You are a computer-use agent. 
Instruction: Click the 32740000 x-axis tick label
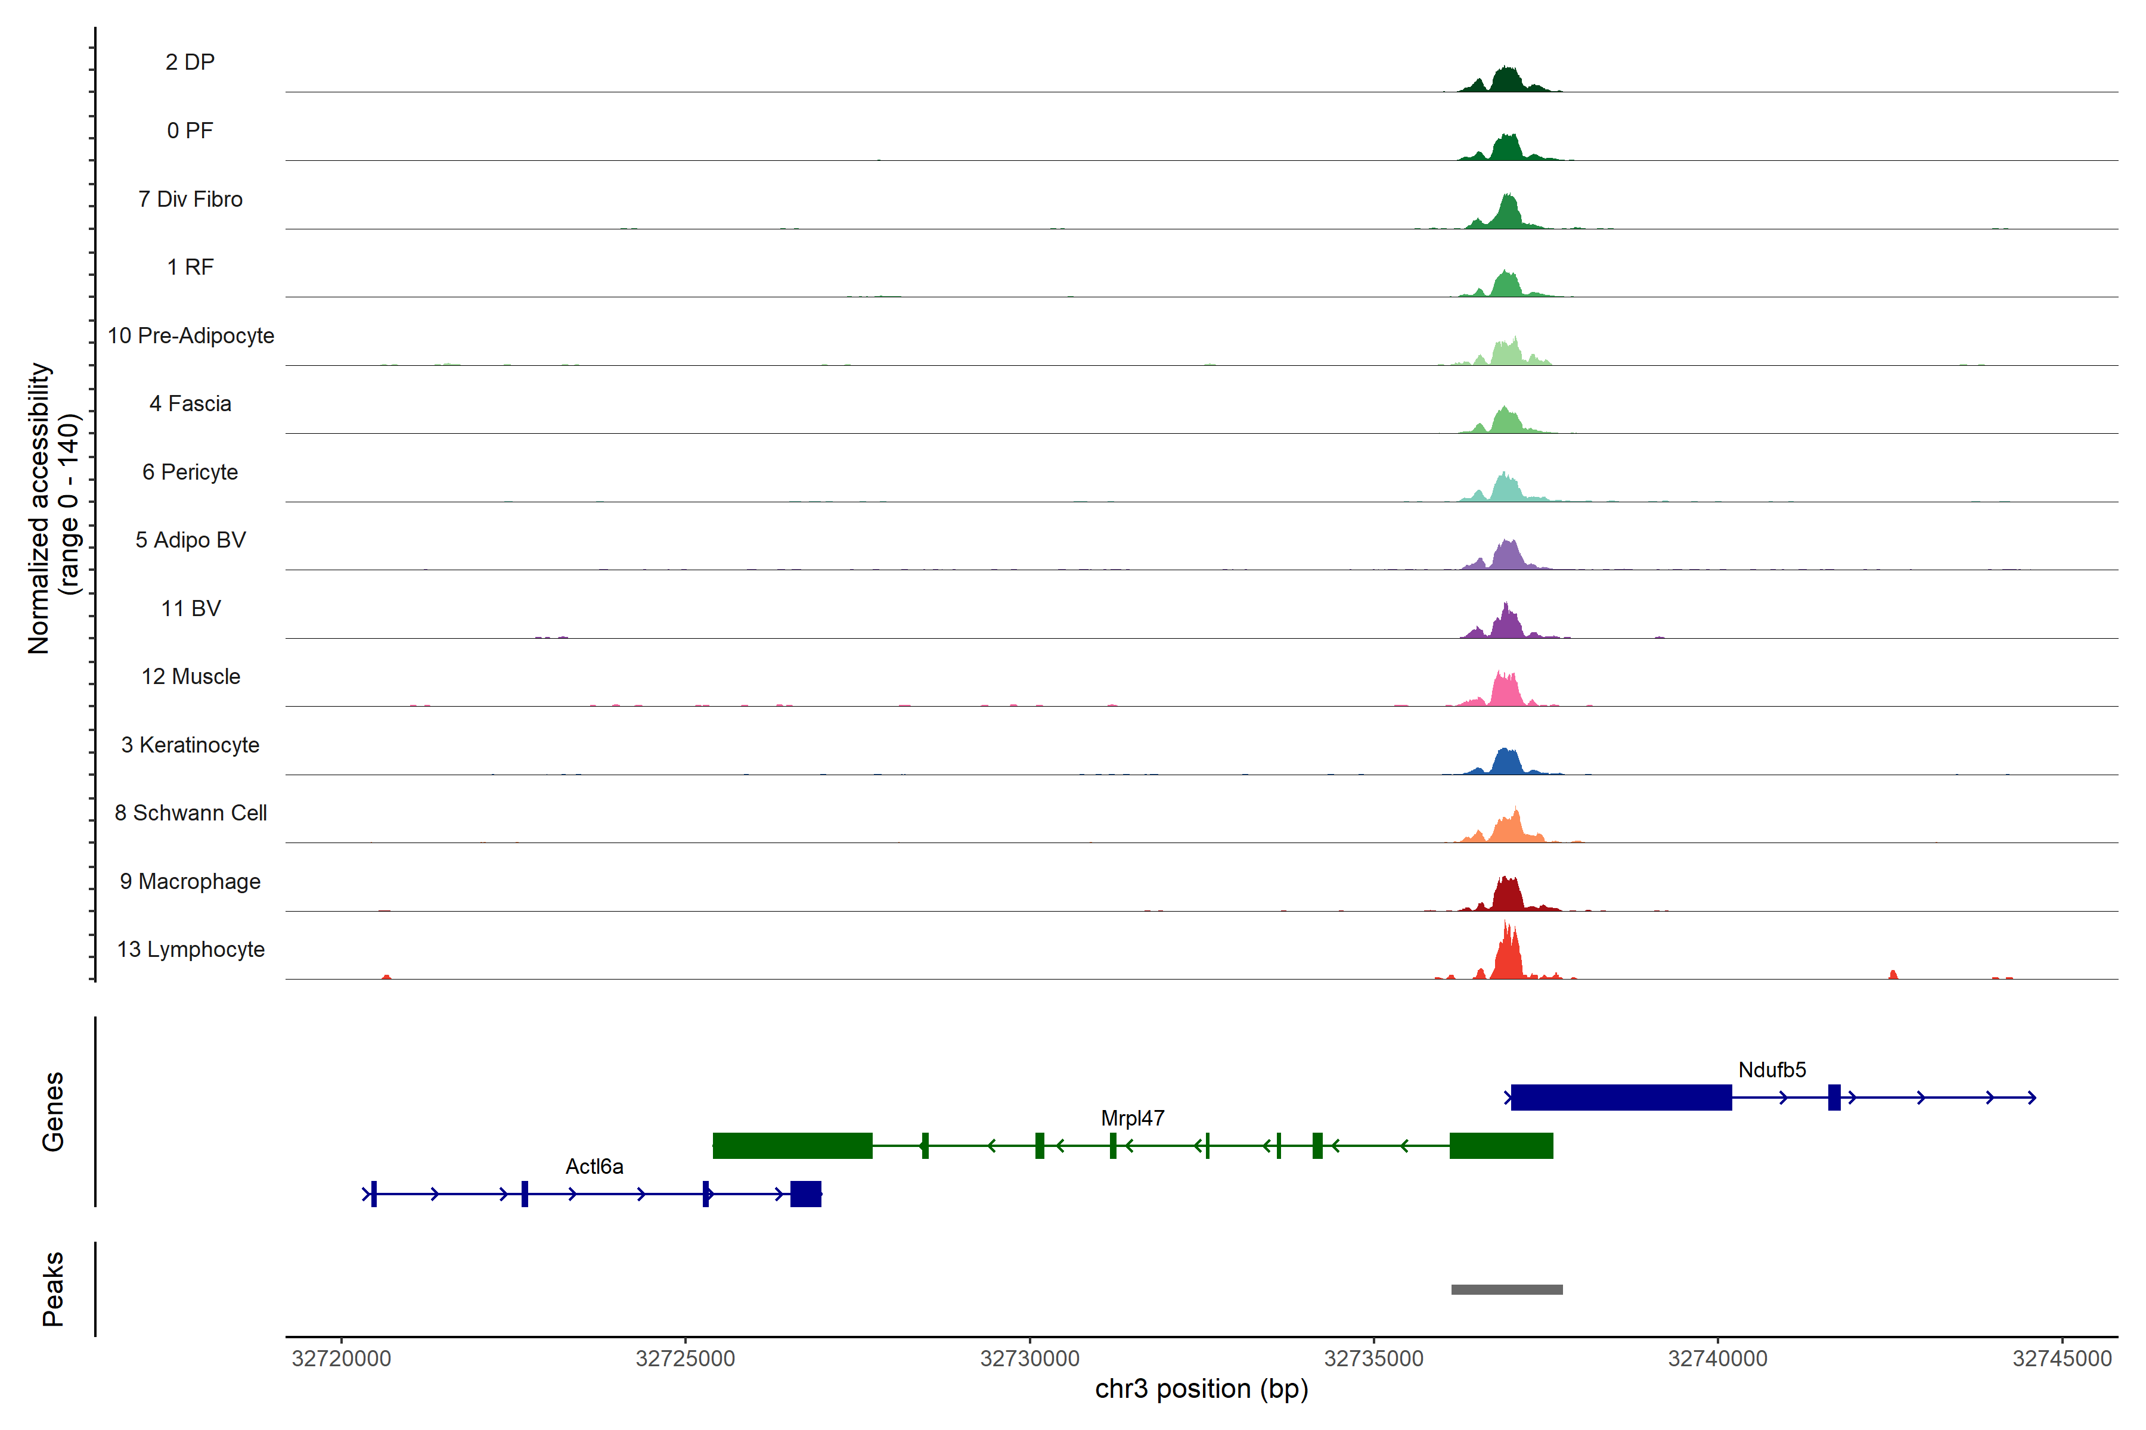(x=1717, y=1359)
